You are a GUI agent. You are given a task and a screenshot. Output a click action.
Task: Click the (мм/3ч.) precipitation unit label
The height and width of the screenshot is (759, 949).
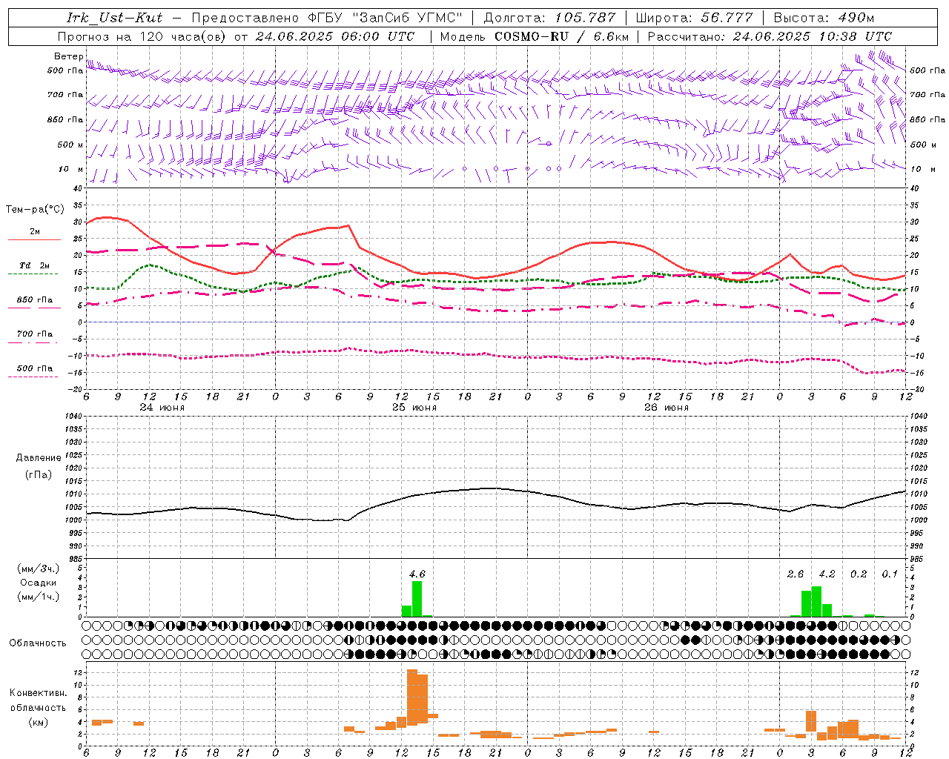(x=39, y=569)
